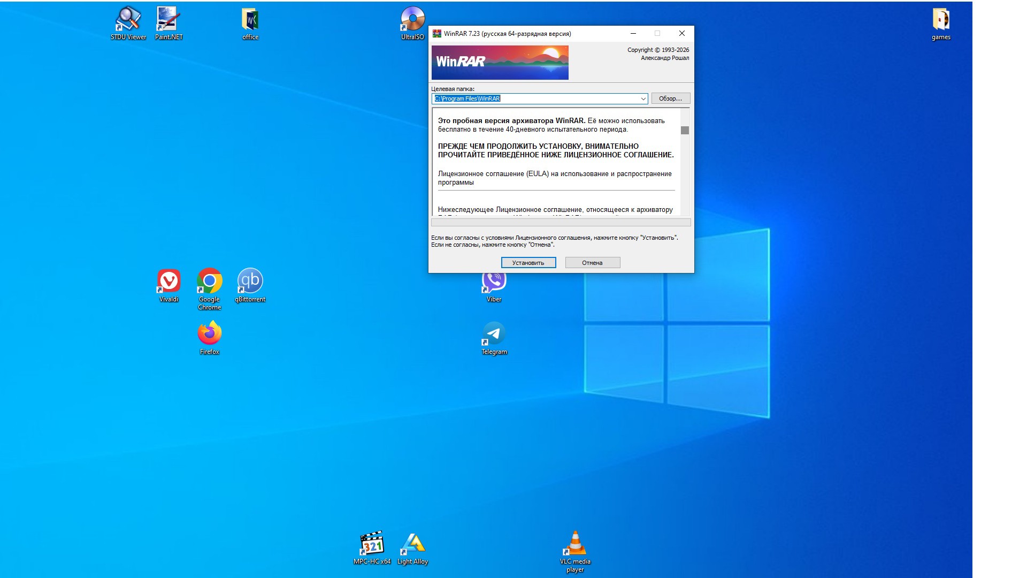This screenshot has width=1027, height=578.
Task: Click the WinRAR banner image
Action: click(x=500, y=63)
